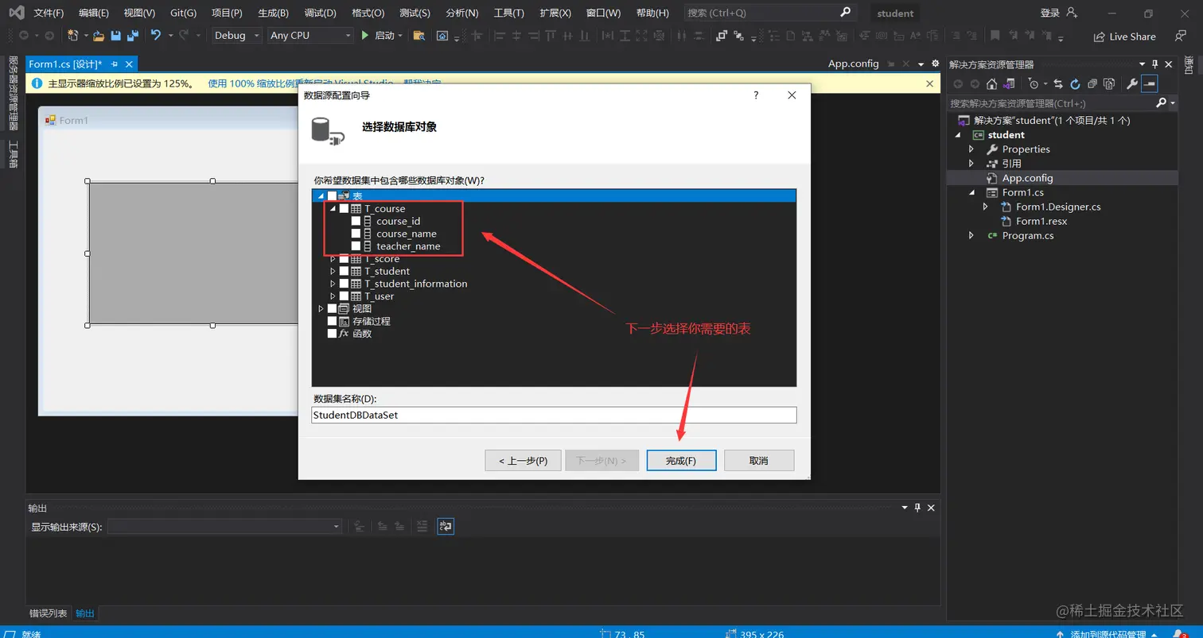Click the 完成(F) button
This screenshot has width=1203, height=638.
click(681, 461)
